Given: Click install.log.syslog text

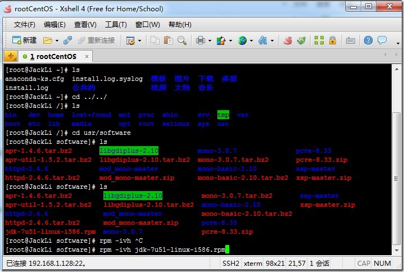Looking at the screenshot, I should click(x=107, y=79).
